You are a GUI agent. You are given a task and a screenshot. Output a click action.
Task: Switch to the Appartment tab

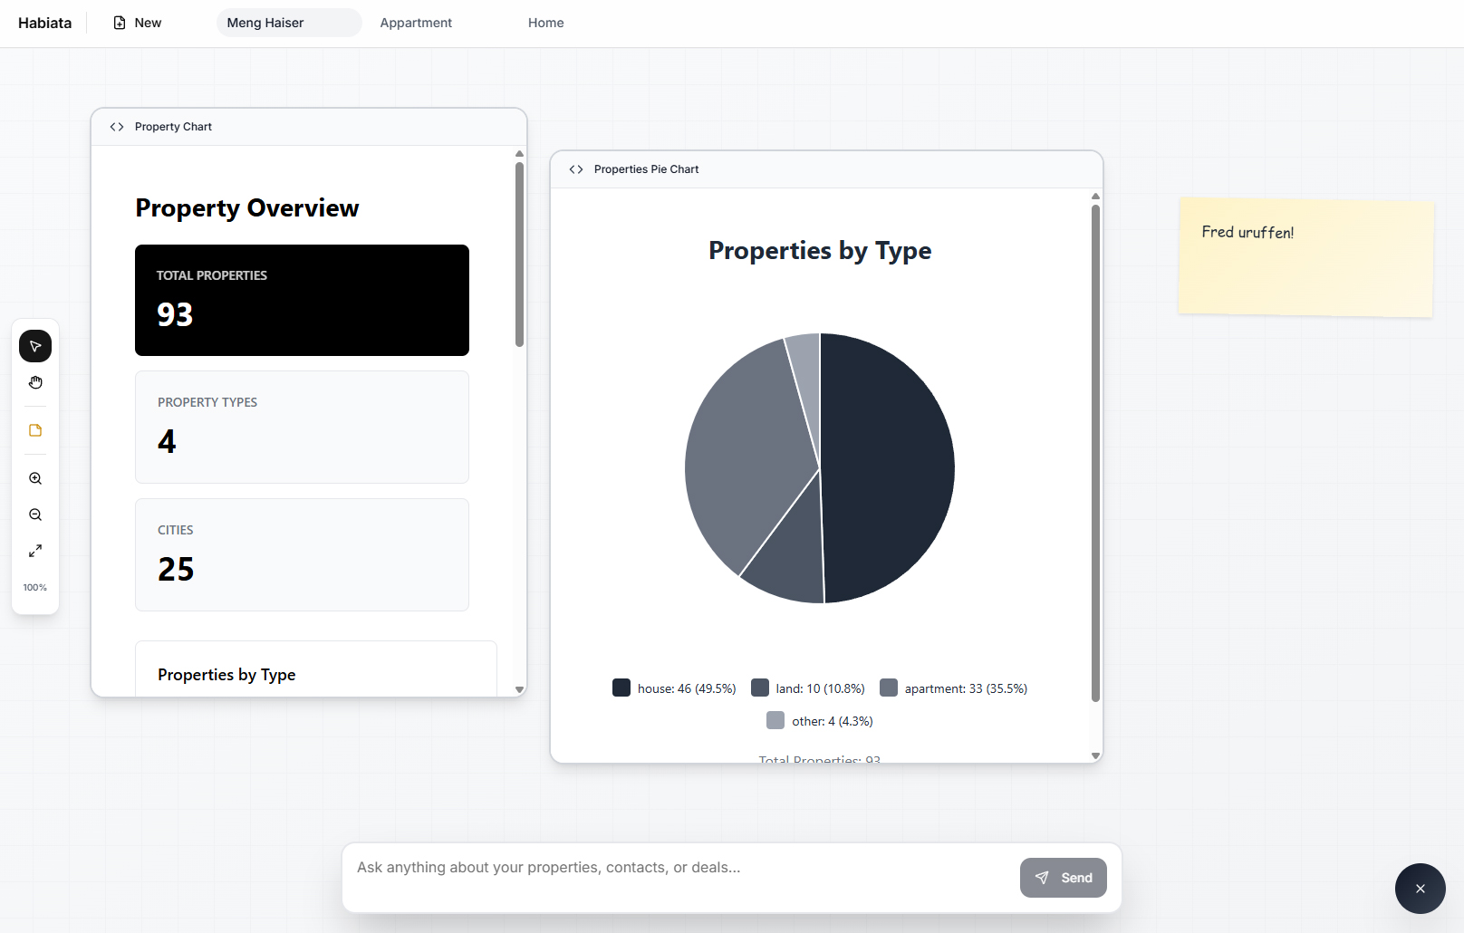[416, 22]
